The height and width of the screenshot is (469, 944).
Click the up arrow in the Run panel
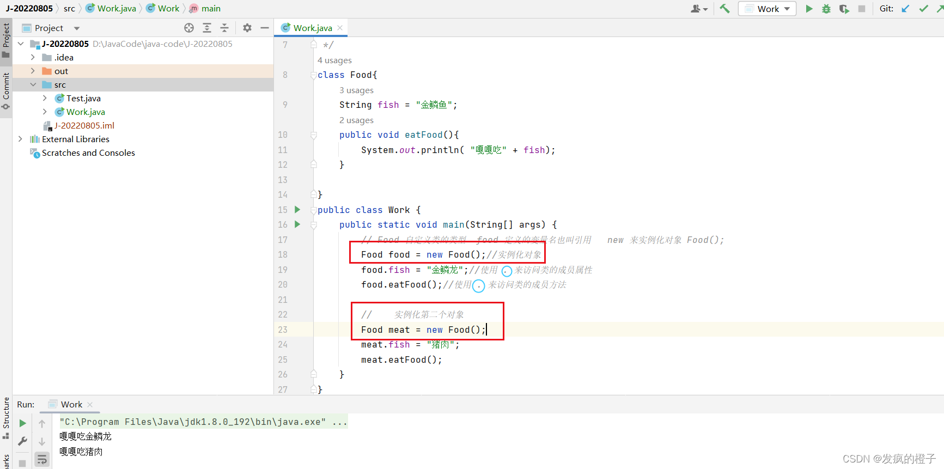click(42, 423)
